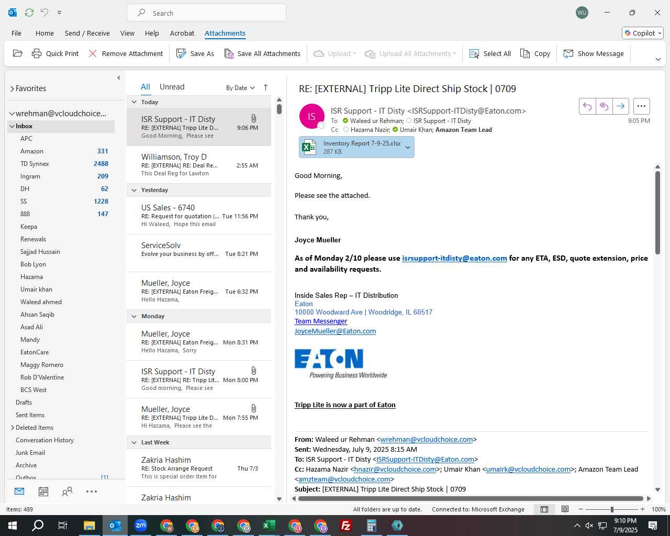The image size is (670, 536).
Task: Click Select All attachments
Action: click(490, 53)
